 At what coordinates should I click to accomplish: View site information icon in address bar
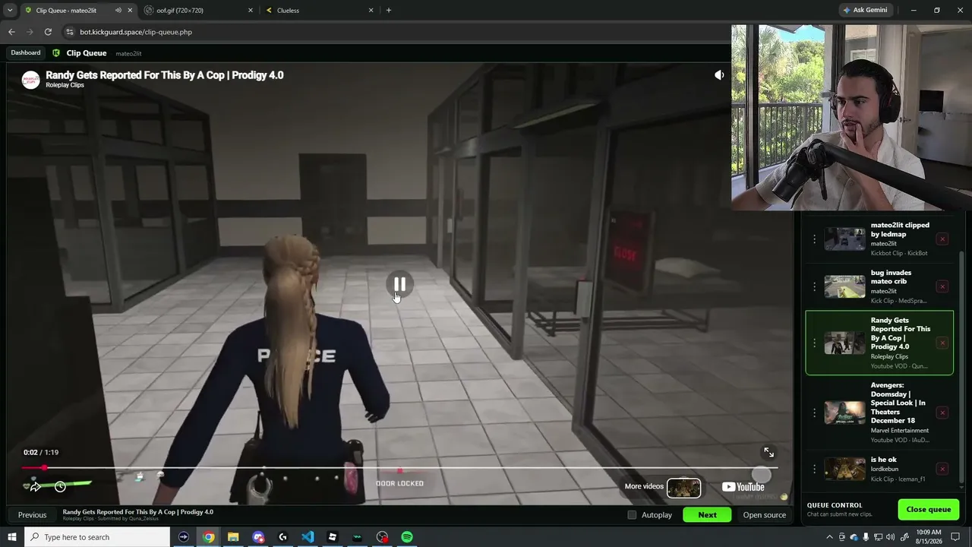(70, 32)
